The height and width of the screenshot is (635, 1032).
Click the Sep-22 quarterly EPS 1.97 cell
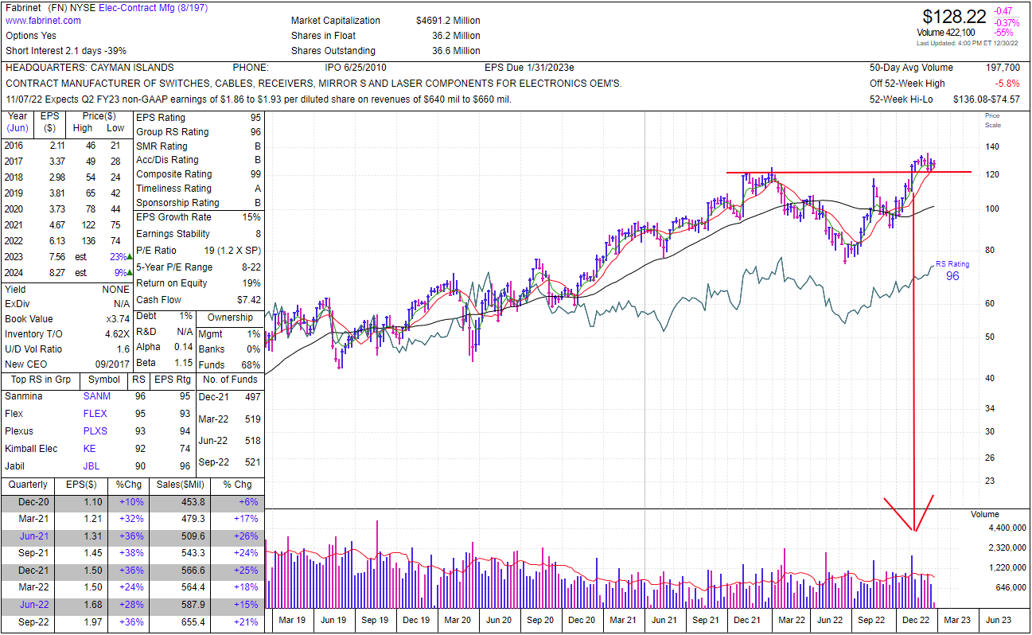coord(92,622)
